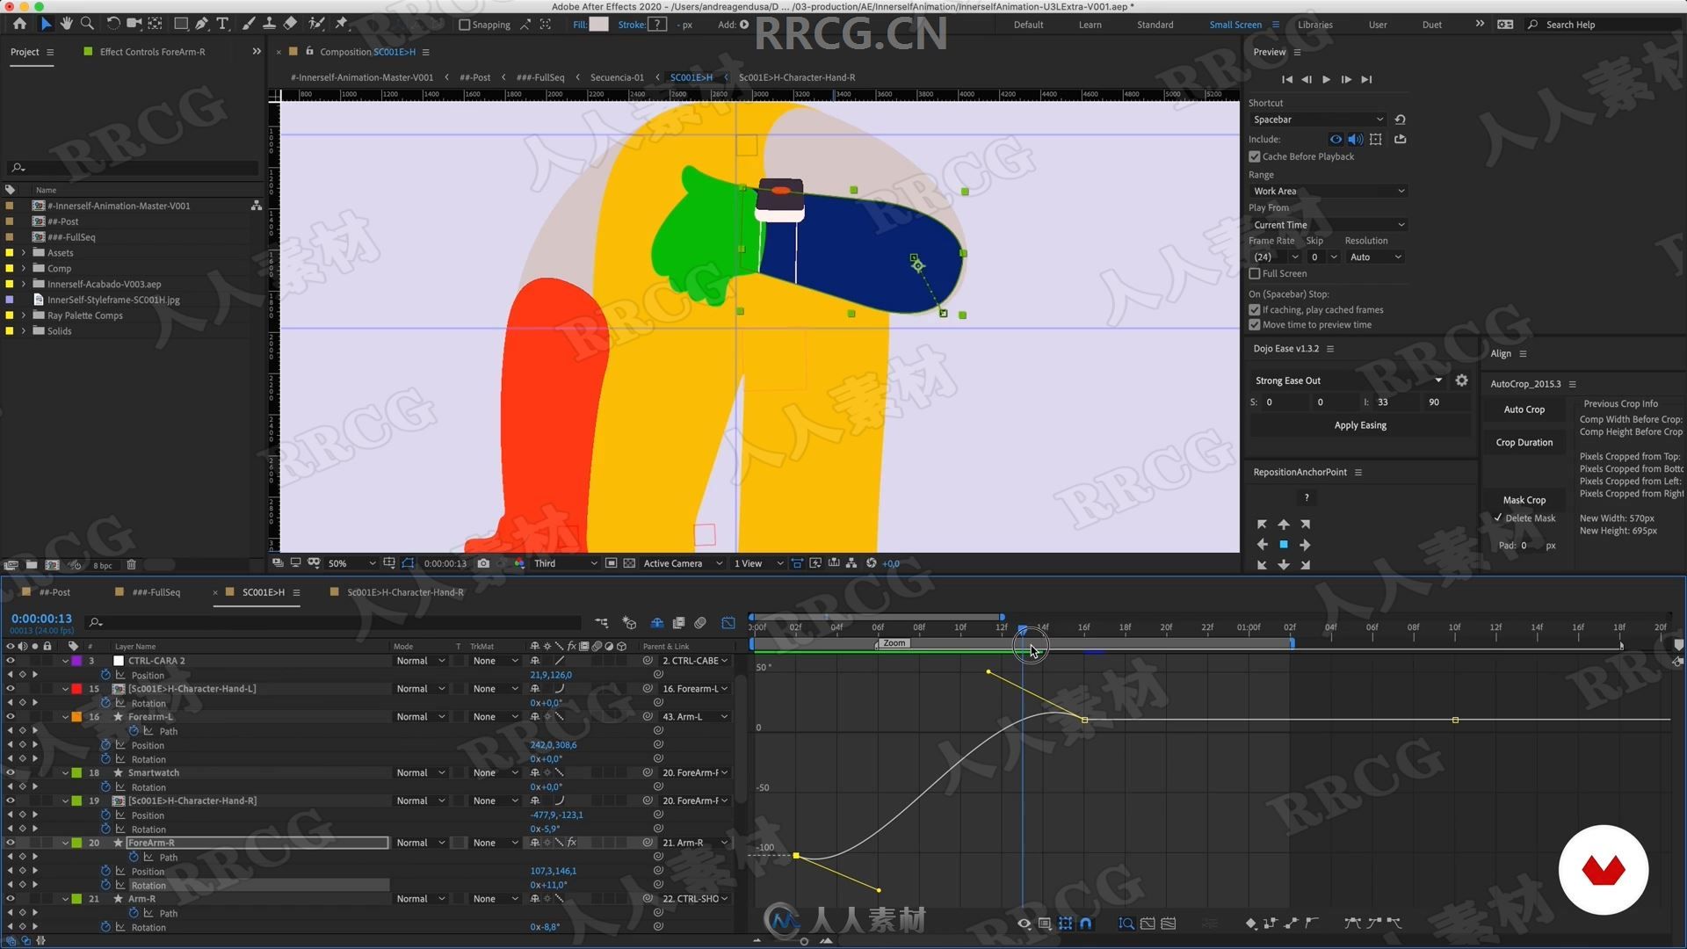Open the Range Work Area dropdown
This screenshot has height=949, width=1687.
point(1328,191)
